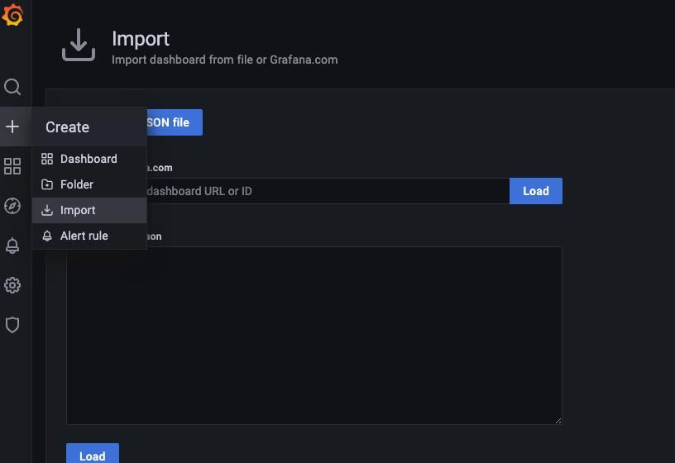This screenshot has width=675, height=463.
Task: Choose Alert rule in the Create menu
Action: click(89, 236)
